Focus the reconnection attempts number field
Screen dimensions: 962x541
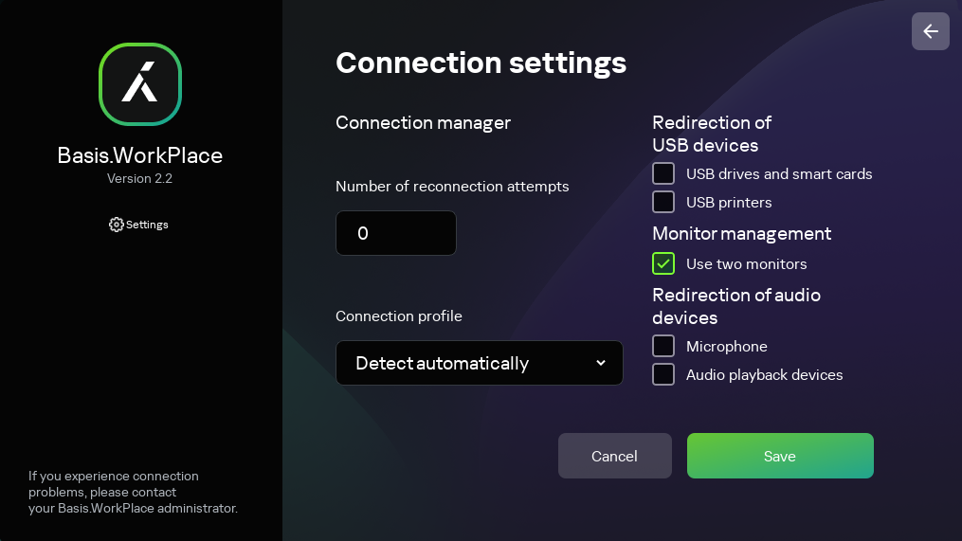click(396, 233)
